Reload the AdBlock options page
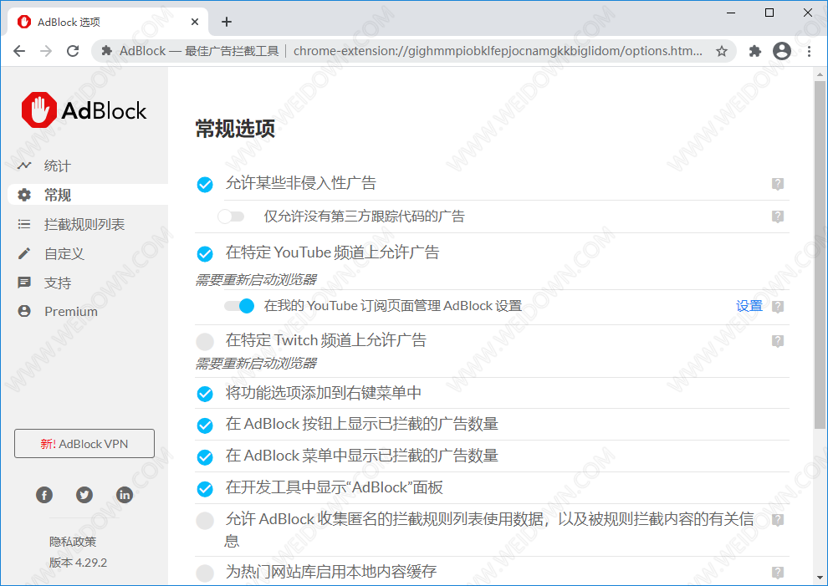Screen dimensions: 828x586 (x=73, y=51)
